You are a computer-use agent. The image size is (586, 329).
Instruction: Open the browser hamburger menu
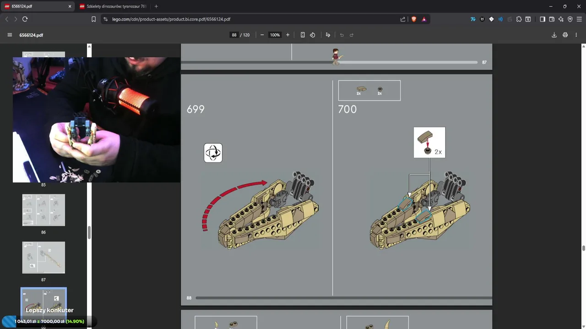point(579,19)
